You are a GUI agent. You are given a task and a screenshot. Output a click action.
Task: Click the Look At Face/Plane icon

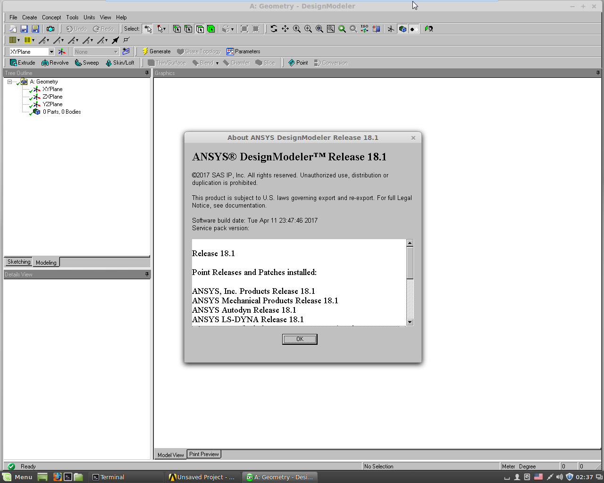pyautogui.click(x=376, y=29)
